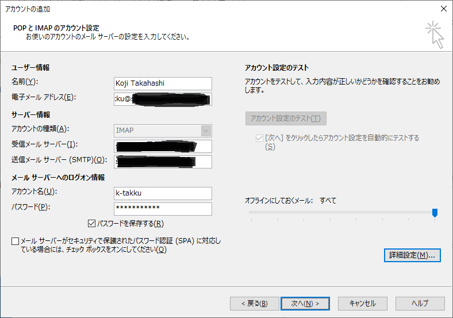Click the 名前 field containing Koji Takahashi

(x=163, y=83)
